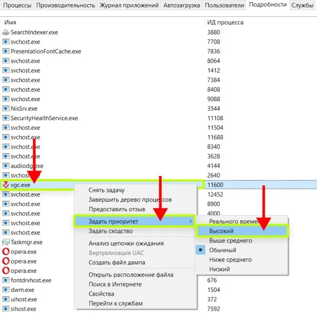Viewport: 317px width, 314px height.
Task: Click the fontdrvhost.exe process icon
Action: click(x=6, y=280)
